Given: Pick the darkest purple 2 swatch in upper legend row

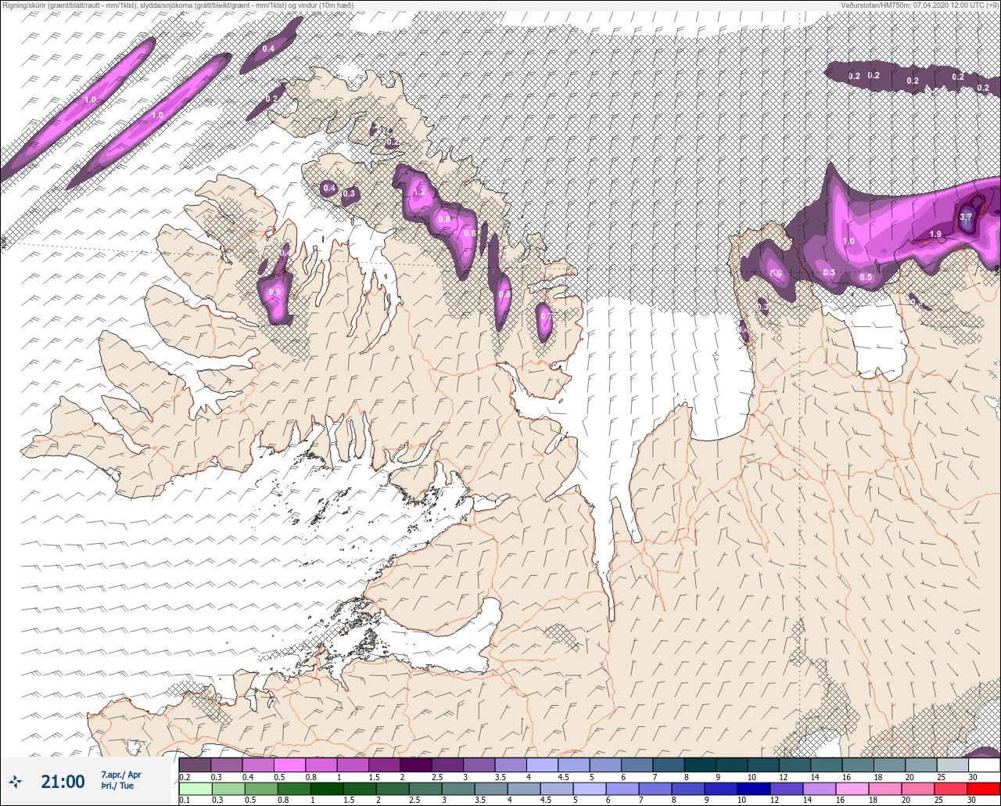Looking at the screenshot, I should click(x=415, y=765).
